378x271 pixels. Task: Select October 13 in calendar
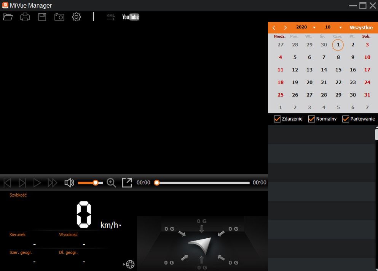(309, 70)
